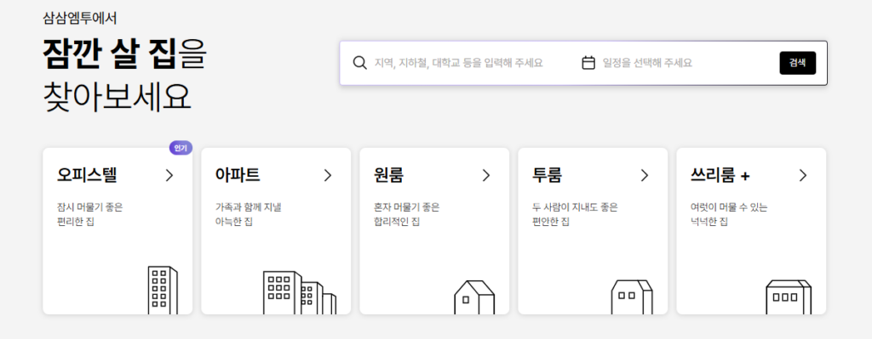Viewport: 872px width, 339px height.
Task: Open the 아파트 card chevron arrow
Action: [328, 175]
